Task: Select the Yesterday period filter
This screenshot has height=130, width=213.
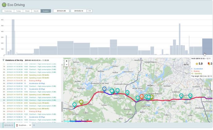Action: 8,11
